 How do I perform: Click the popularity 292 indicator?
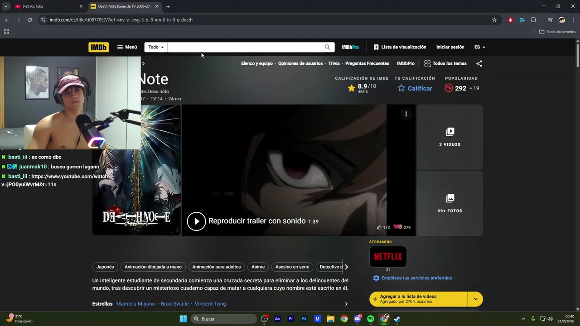[x=462, y=88]
